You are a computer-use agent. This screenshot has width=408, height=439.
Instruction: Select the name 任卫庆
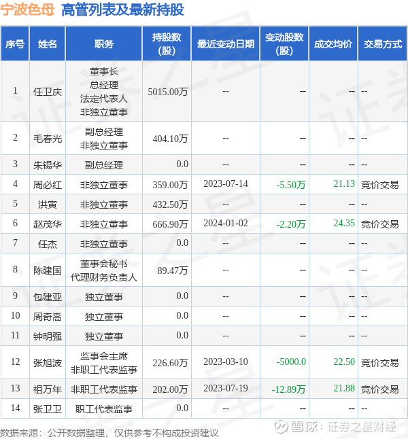(48, 92)
